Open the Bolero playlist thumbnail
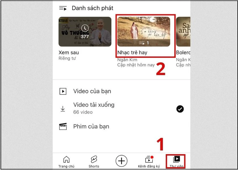This screenshot has height=170, width=238. [x=183, y=32]
